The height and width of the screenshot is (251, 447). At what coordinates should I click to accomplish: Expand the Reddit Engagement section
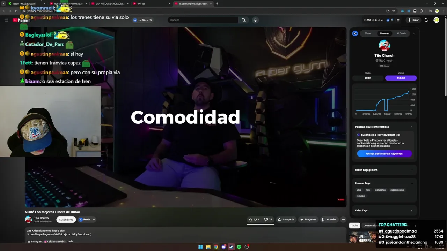click(411, 170)
